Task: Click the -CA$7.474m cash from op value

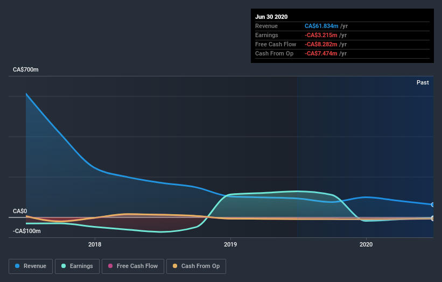Action: pos(321,53)
